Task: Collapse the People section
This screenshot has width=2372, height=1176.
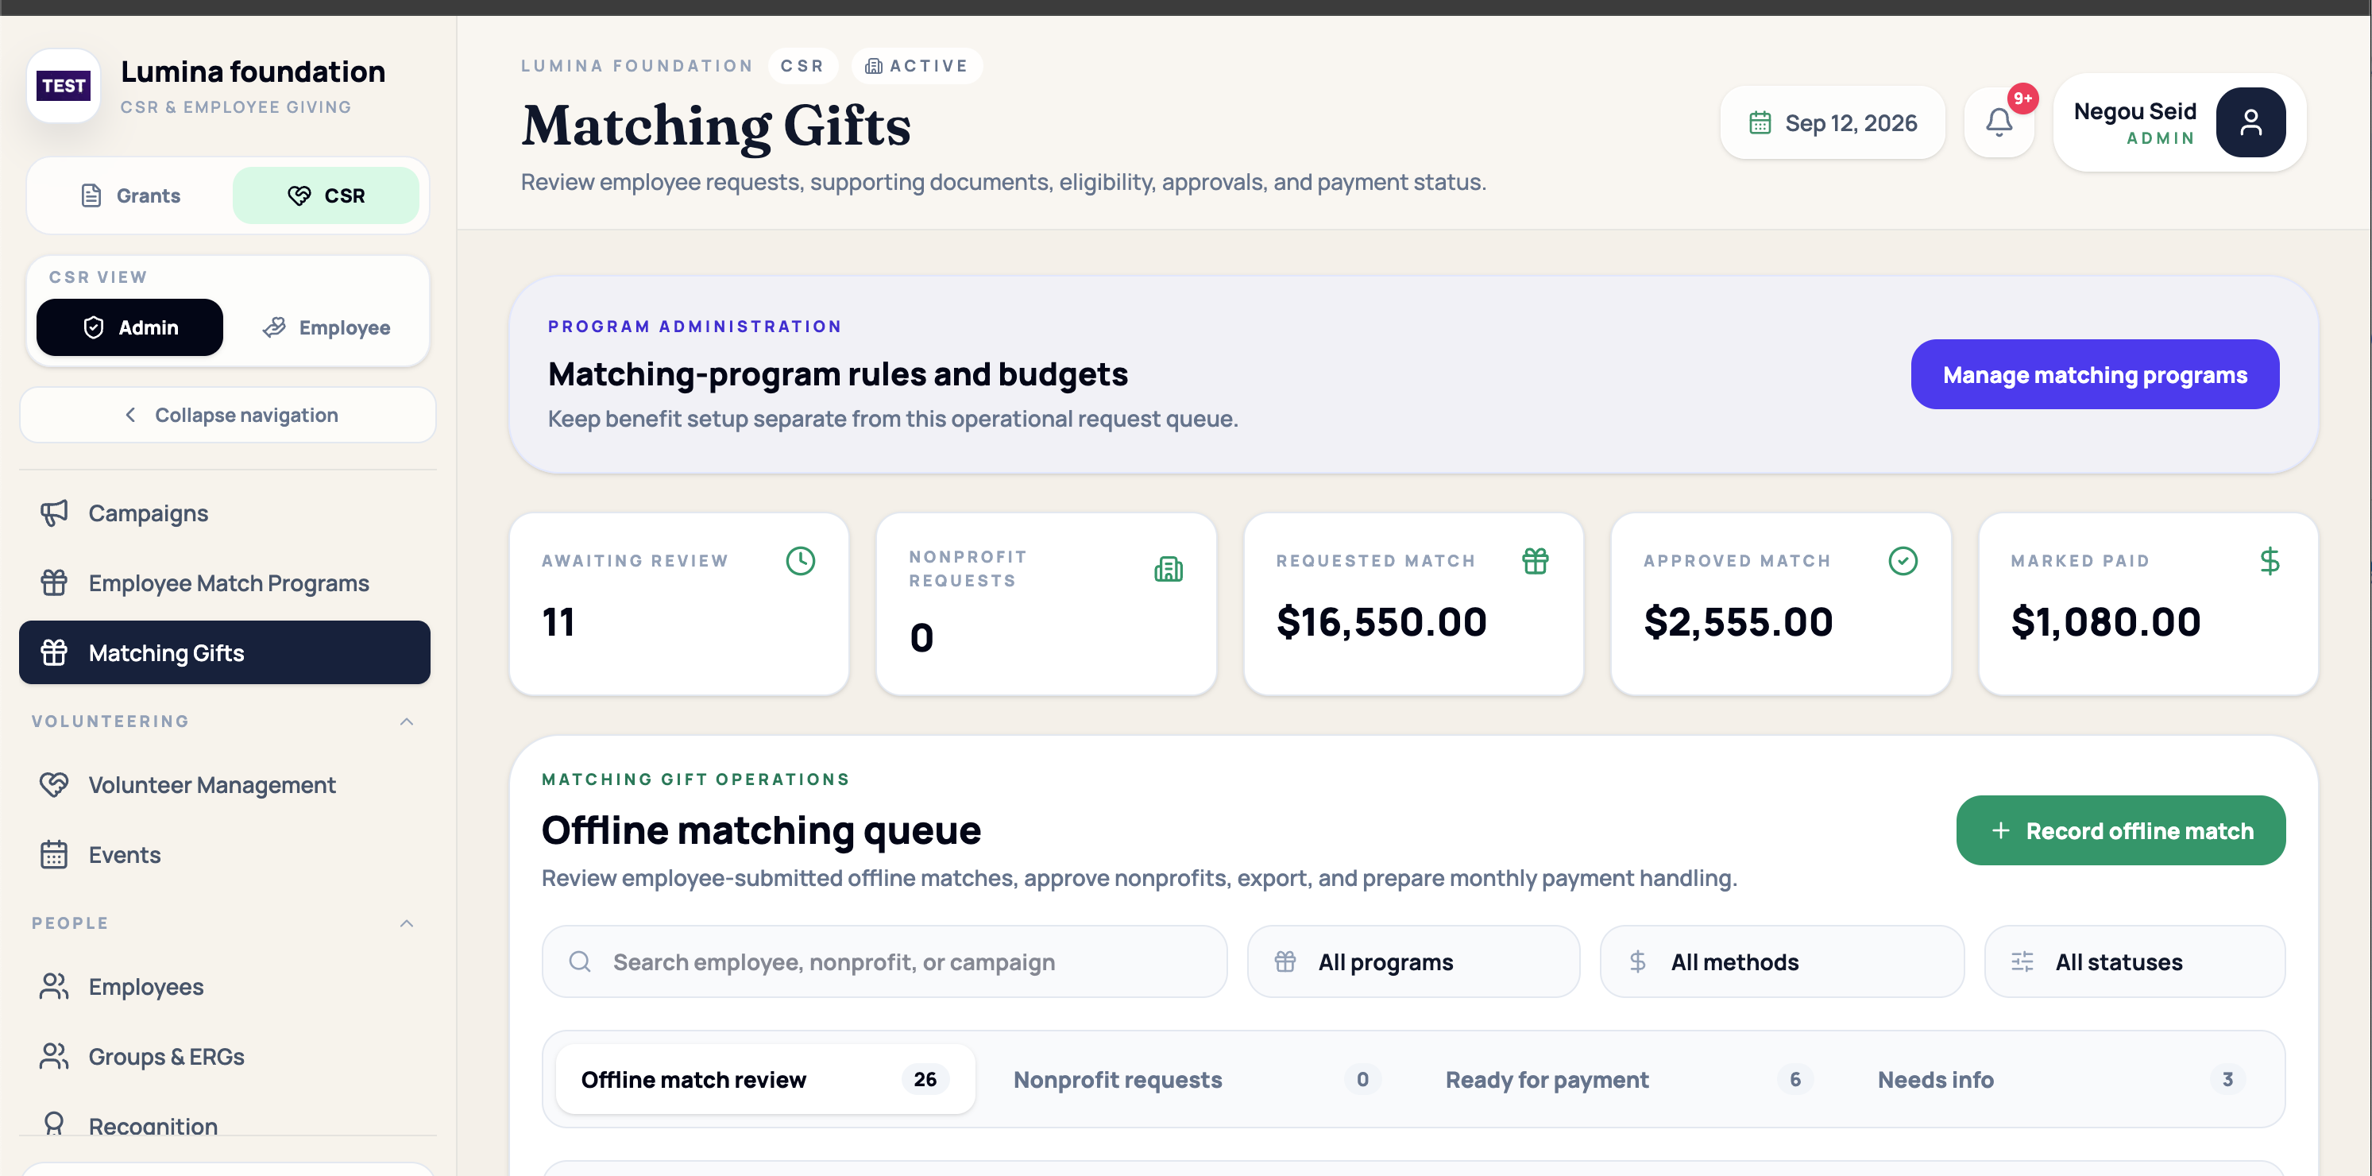Action: point(406,923)
